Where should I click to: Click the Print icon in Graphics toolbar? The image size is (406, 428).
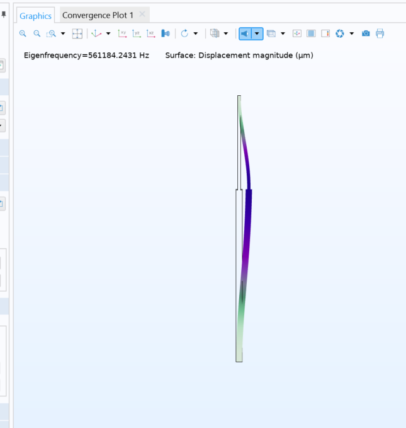point(380,33)
